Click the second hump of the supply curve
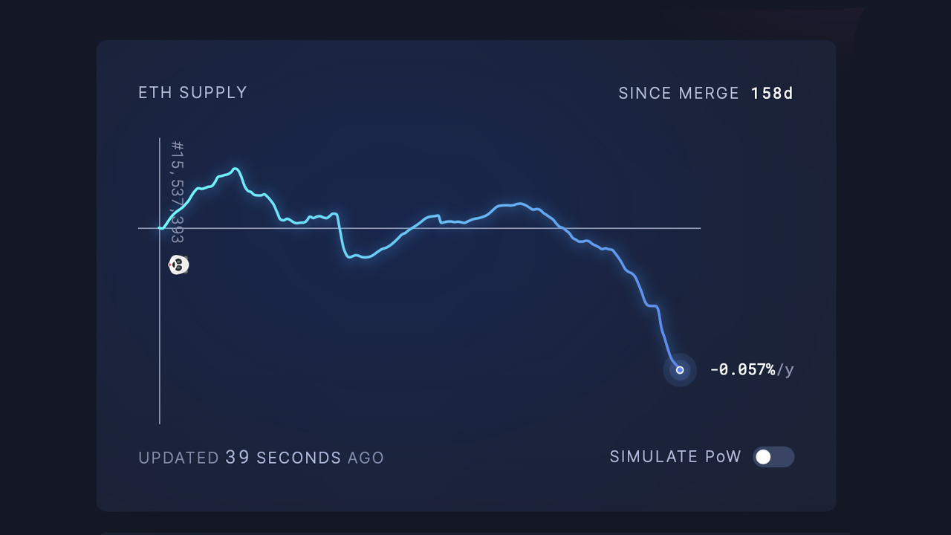 (519, 204)
